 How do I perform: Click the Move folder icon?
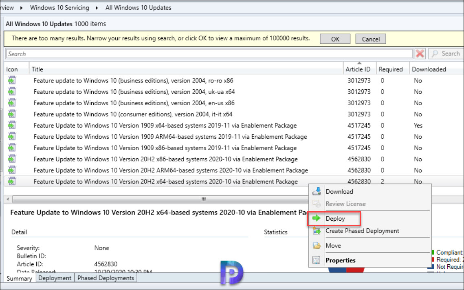pyautogui.click(x=317, y=246)
